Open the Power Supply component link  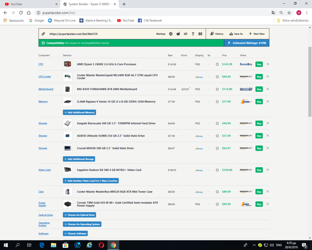[x=42, y=204]
